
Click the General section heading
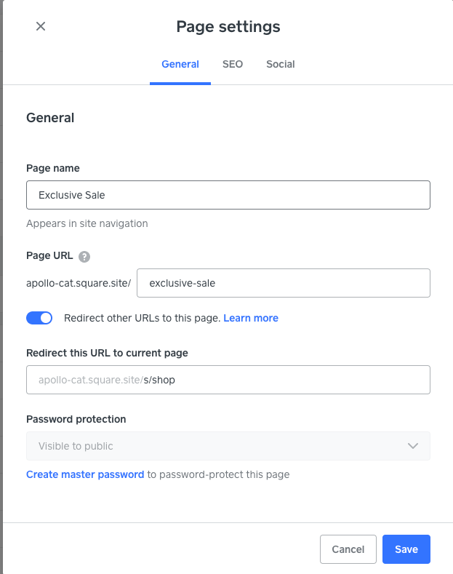(50, 117)
